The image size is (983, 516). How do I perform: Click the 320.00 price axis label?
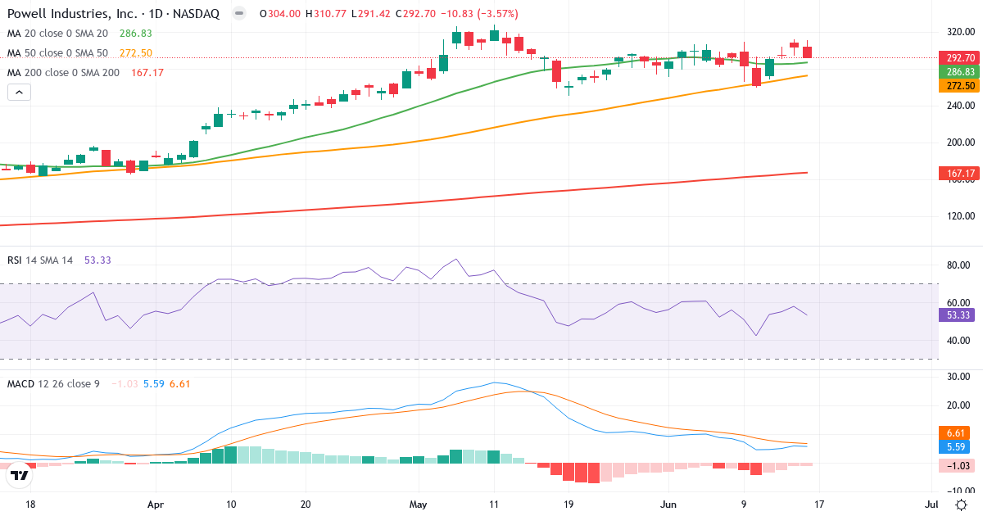coord(959,31)
